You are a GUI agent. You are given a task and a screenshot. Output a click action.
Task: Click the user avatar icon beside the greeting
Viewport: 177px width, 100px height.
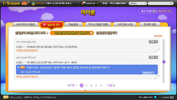33,3
